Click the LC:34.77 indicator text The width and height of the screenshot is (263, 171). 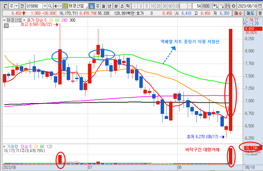(x=251, y=20)
